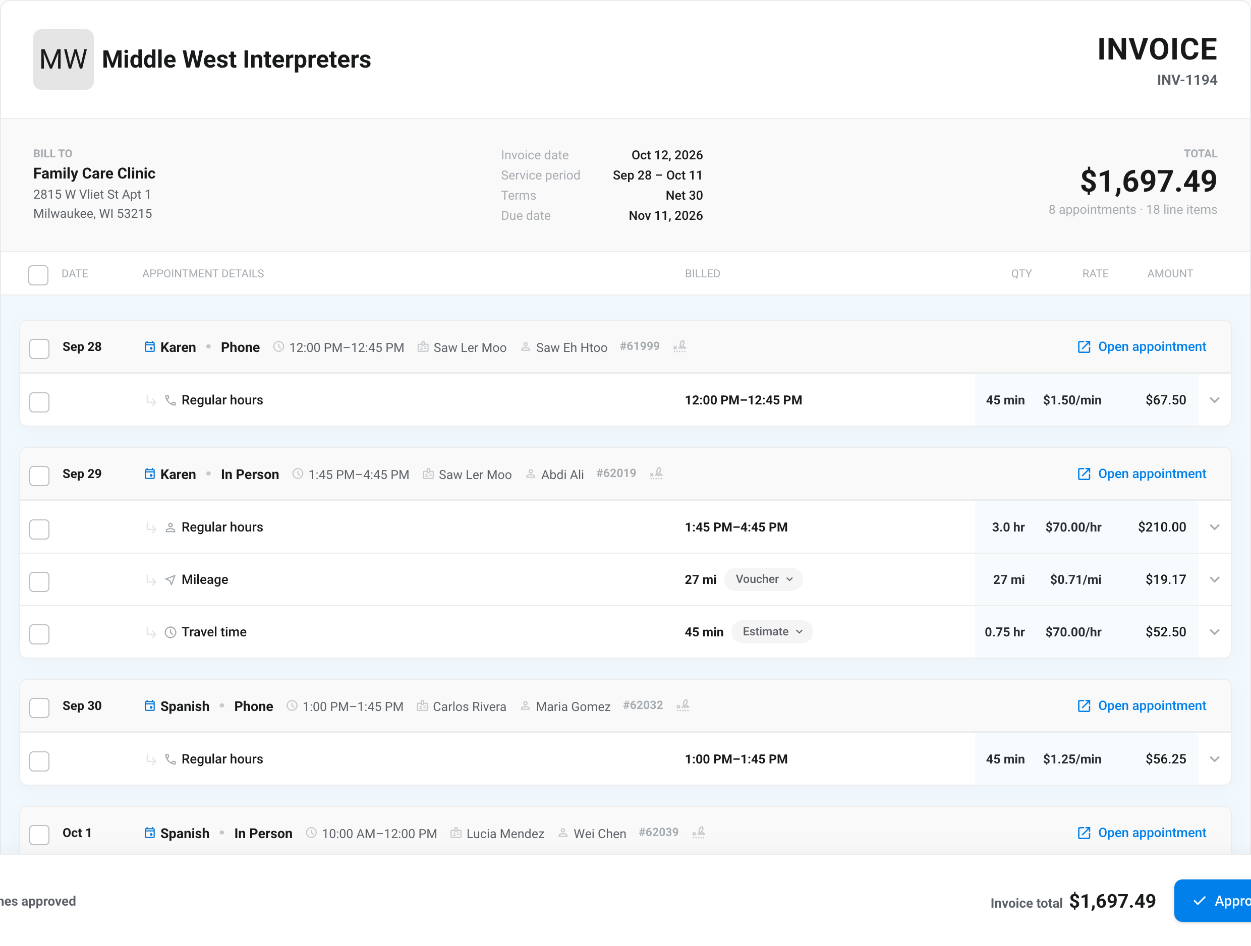Check the Sep 29 Regular hours line checkbox
The width and height of the screenshot is (1251, 946).
39,530
